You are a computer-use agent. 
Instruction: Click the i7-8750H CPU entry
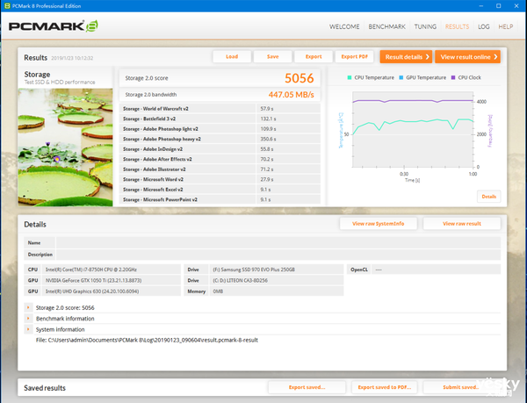pyautogui.click(x=112, y=270)
